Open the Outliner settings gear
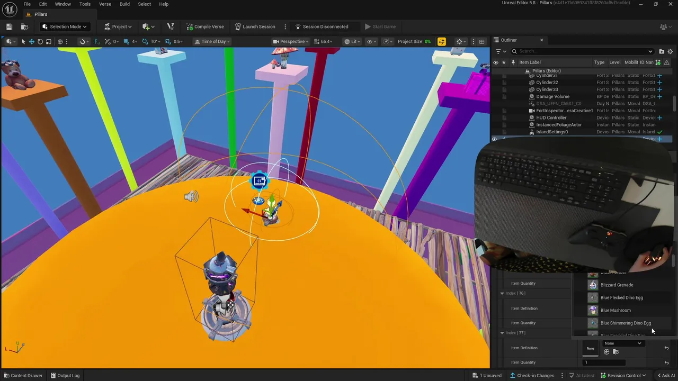The height and width of the screenshot is (381, 678). pyautogui.click(x=670, y=51)
